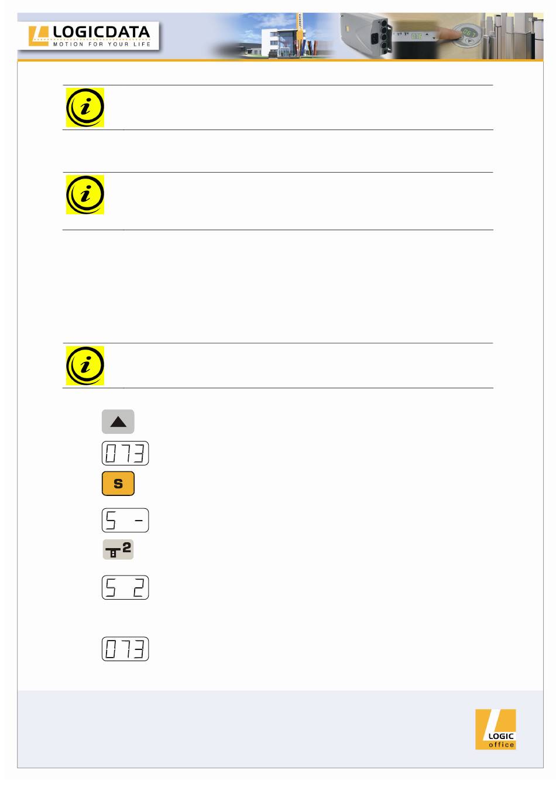
Task: Select the 'S -' display readout
Action: point(125,521)
